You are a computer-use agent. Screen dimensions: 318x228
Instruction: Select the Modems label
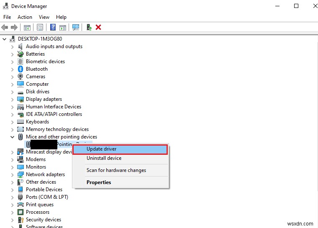click(36, 159)
